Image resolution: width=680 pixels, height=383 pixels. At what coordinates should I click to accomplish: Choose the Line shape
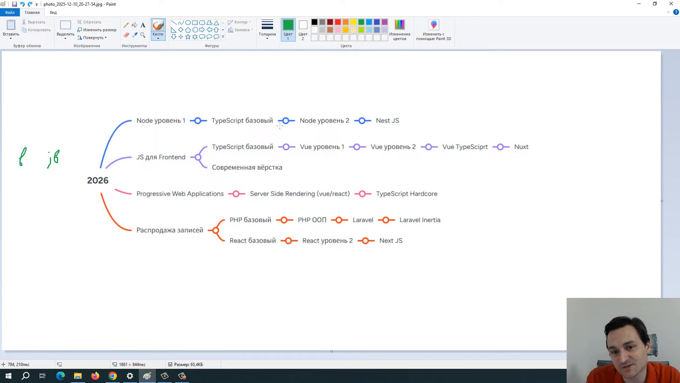click(174, 23)
